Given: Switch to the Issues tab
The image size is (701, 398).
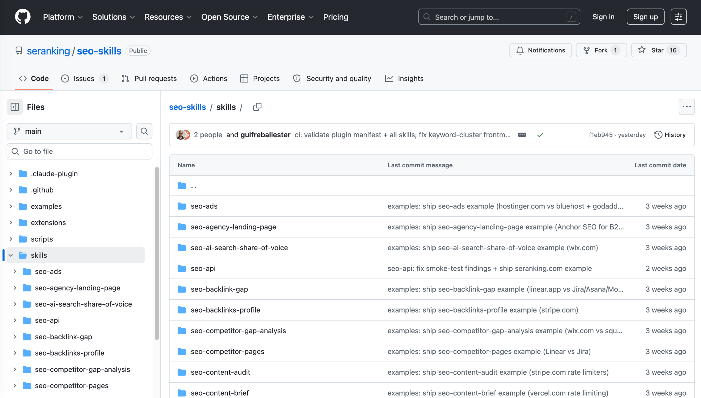Looking at the screenshot, I should (85, 79).
